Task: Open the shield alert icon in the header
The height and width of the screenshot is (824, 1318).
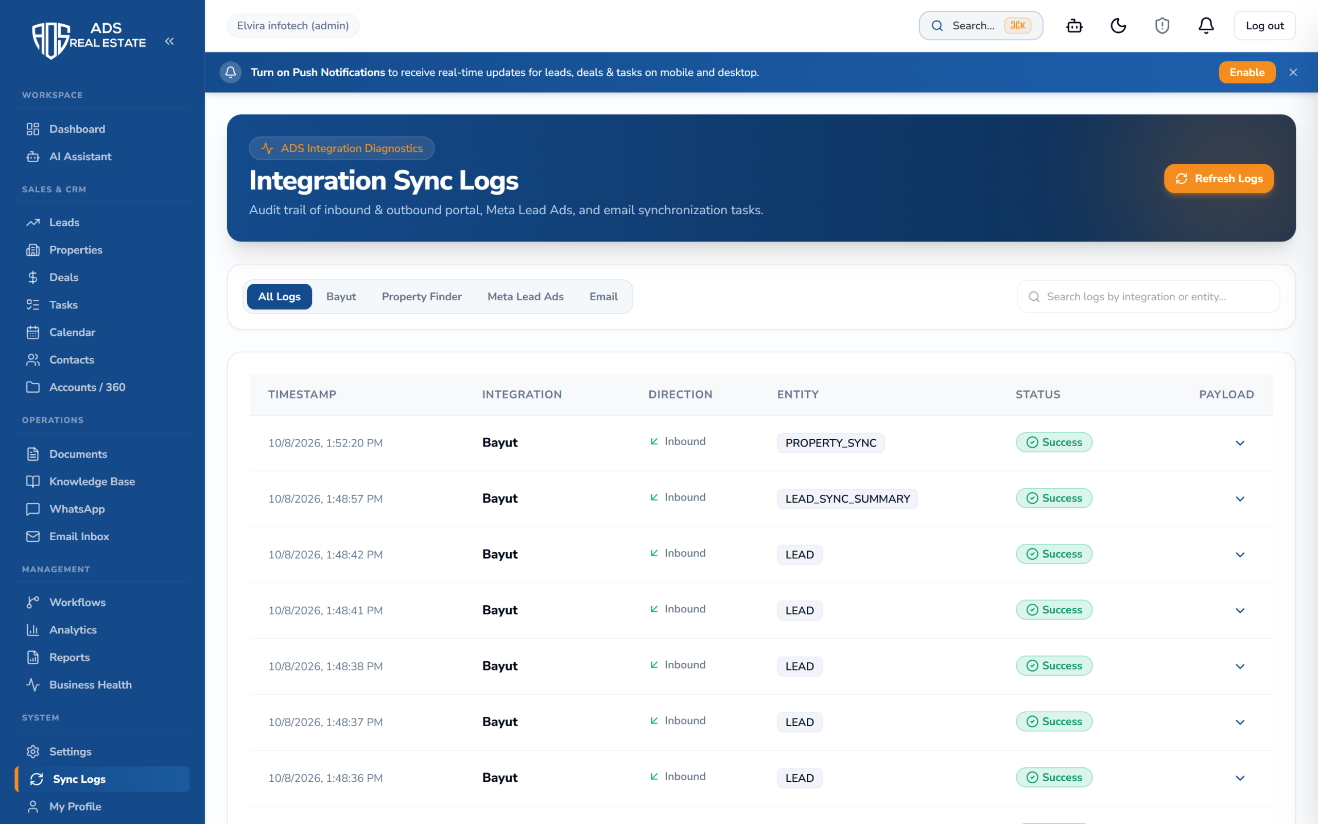Action: tap(1162, 26)
